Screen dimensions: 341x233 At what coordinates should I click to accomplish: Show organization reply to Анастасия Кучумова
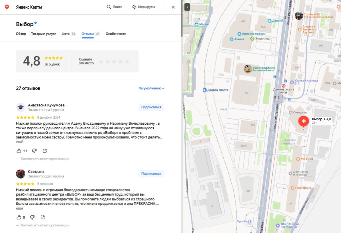[45, 159]
